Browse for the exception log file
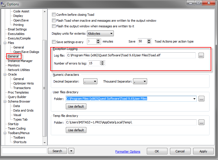Viewport: 218px width, 160px height. pos(201,55)
